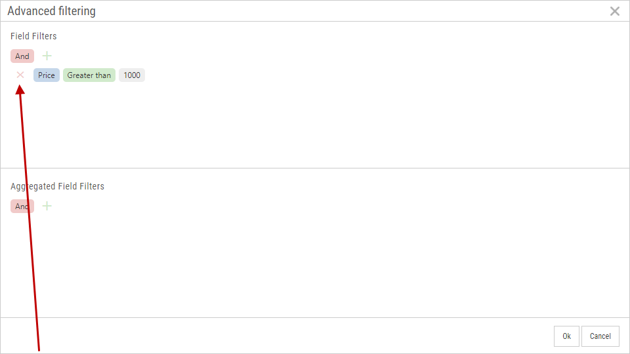Screen dimensions: 630x354
Task: Edit the 1000 filter value
Action: [132, 75]
